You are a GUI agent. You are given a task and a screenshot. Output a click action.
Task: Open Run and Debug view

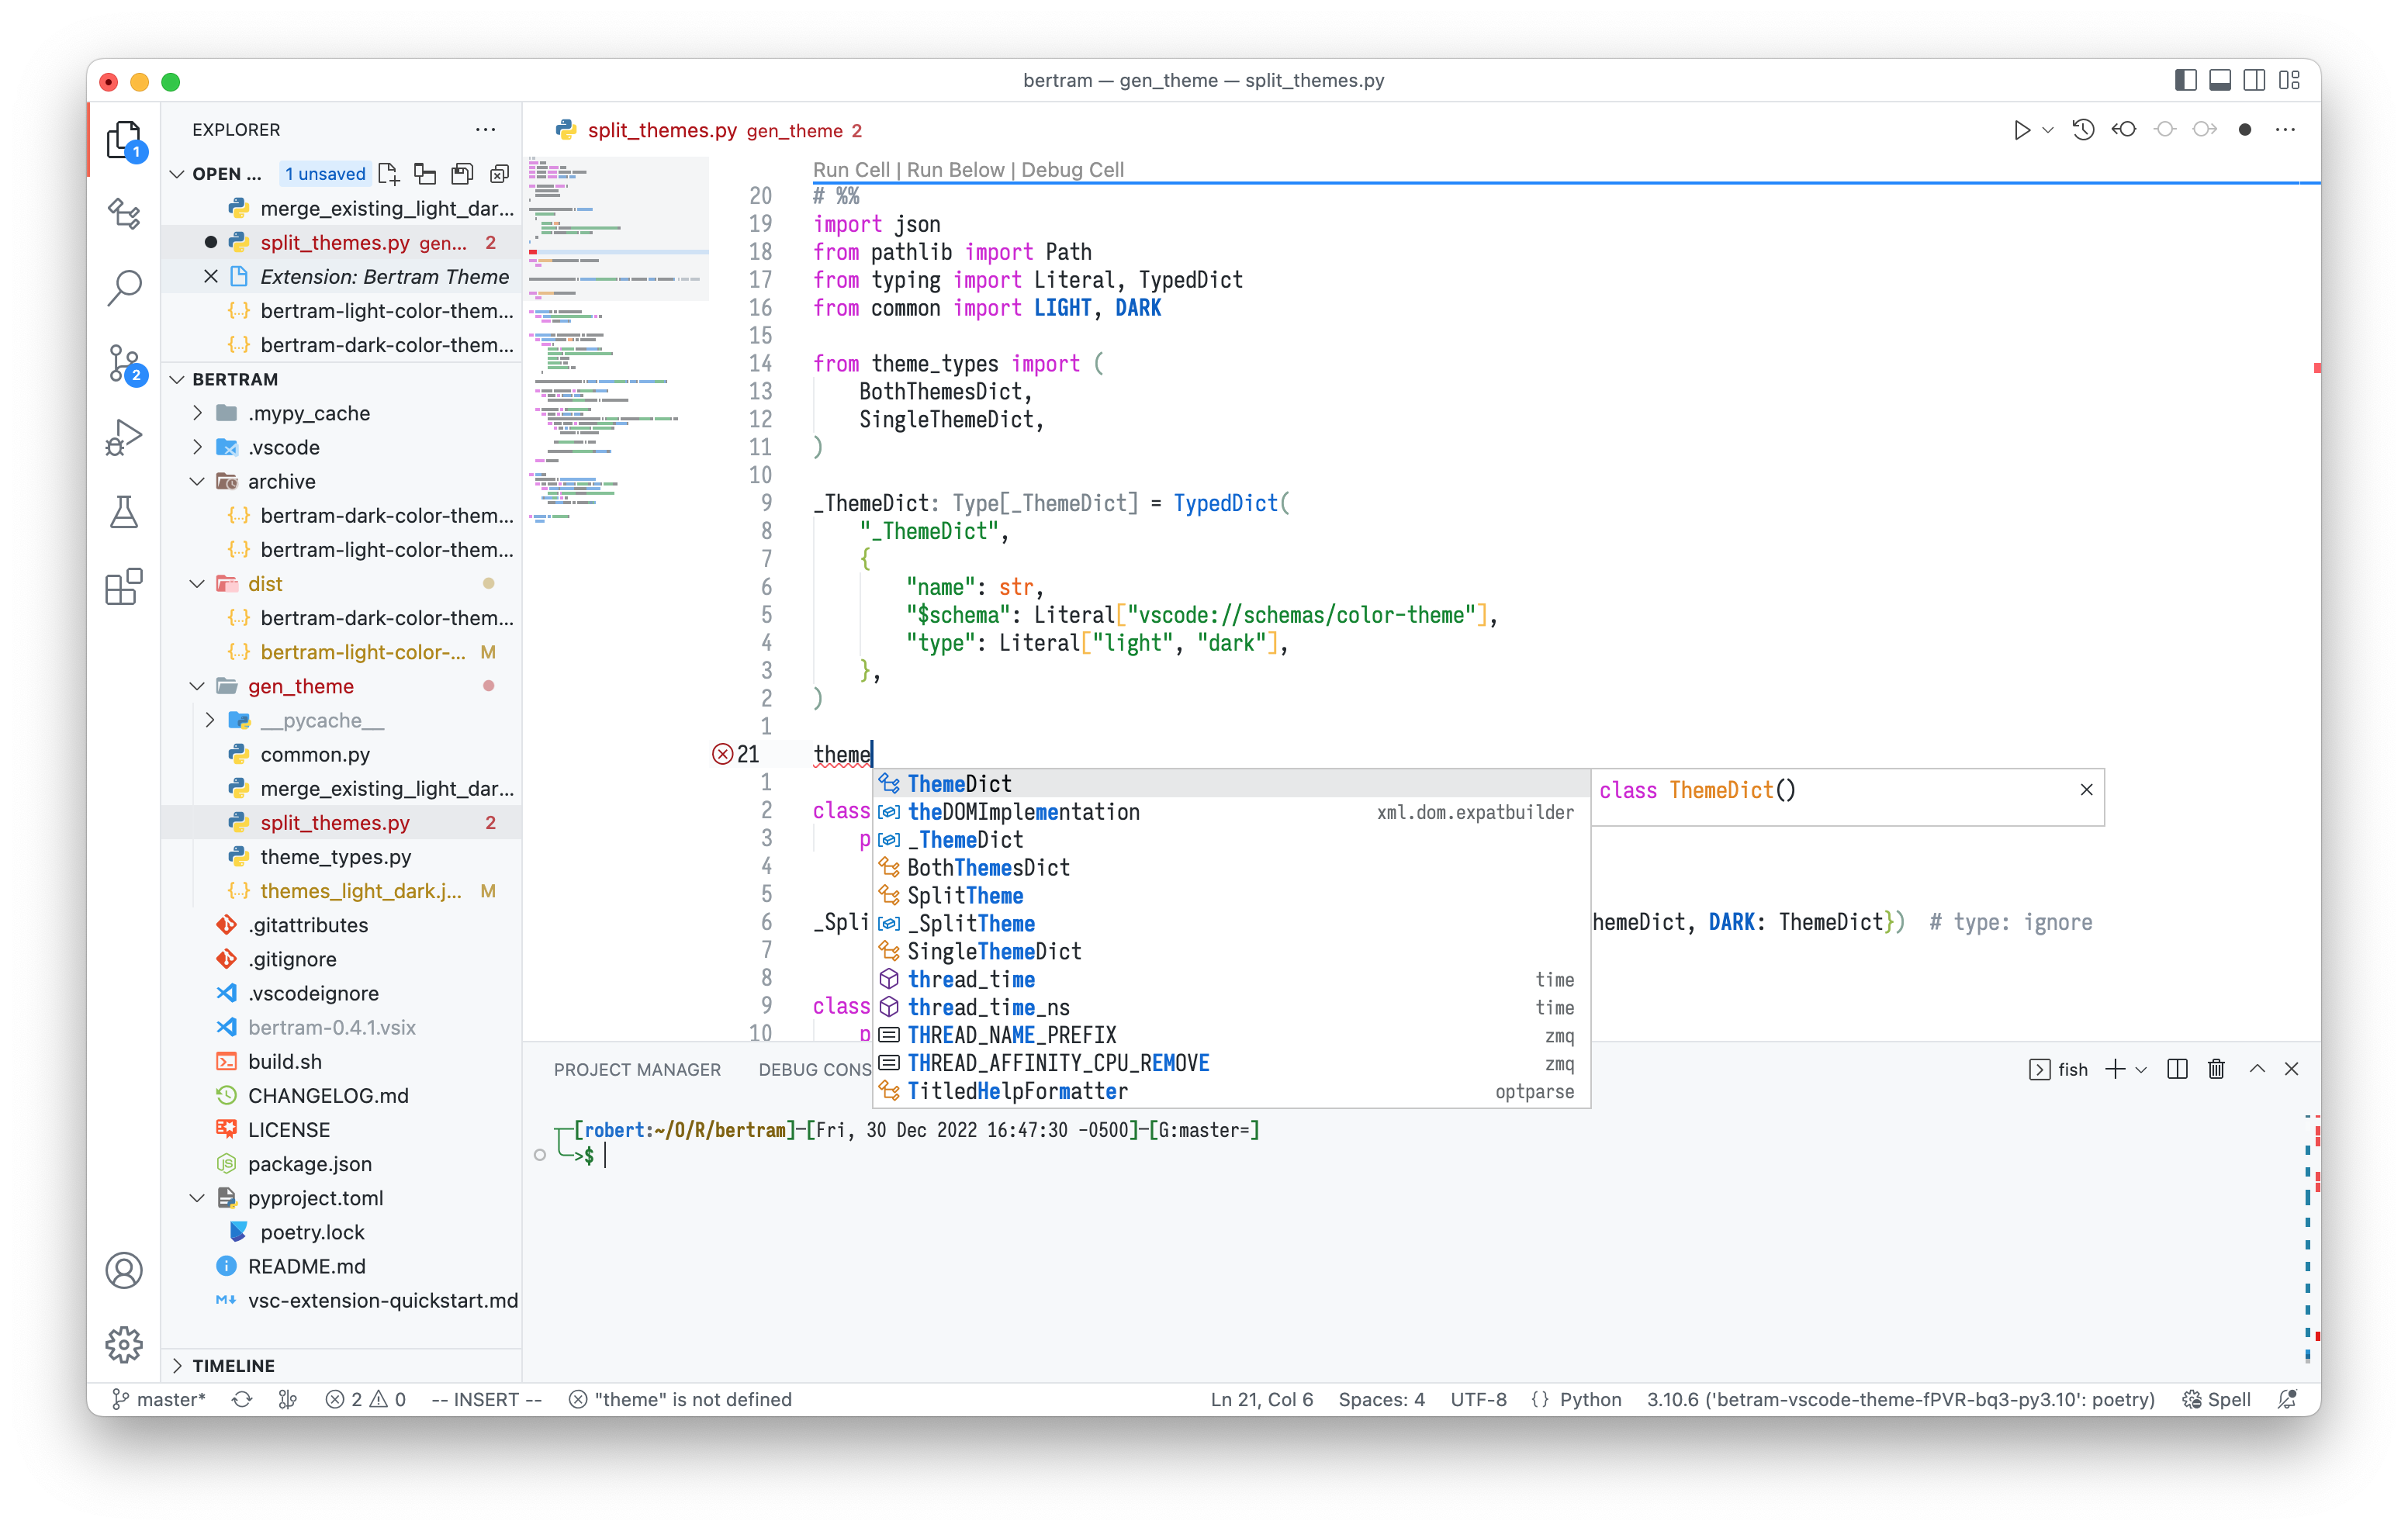124,437
